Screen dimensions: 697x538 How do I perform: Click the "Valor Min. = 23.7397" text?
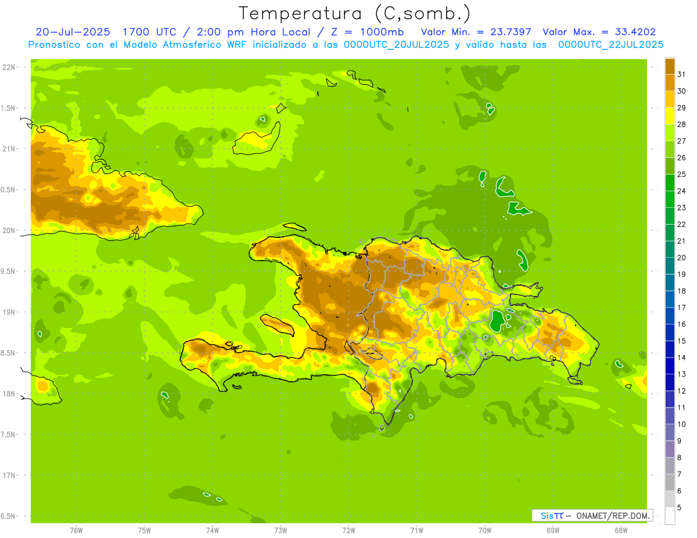[476, 32]
